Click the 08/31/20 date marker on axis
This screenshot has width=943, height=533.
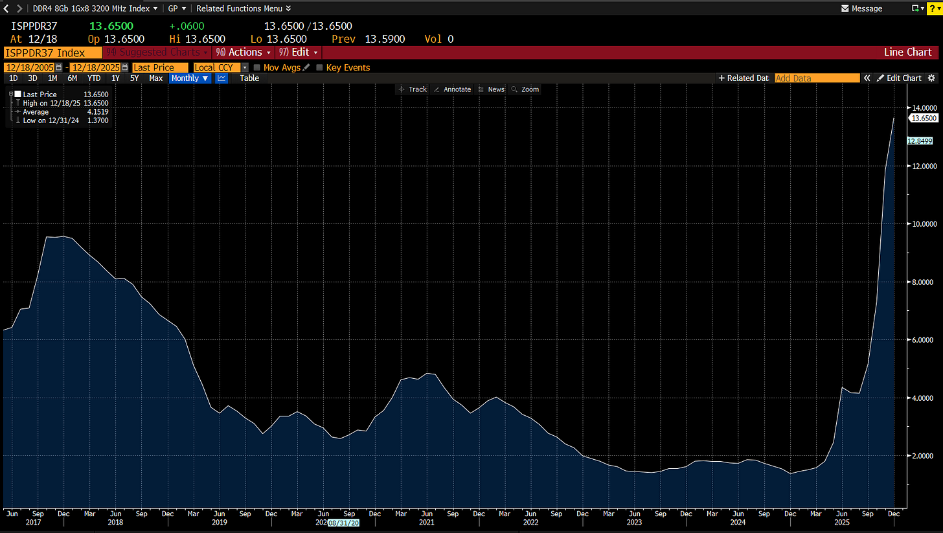tap(343, 521)
